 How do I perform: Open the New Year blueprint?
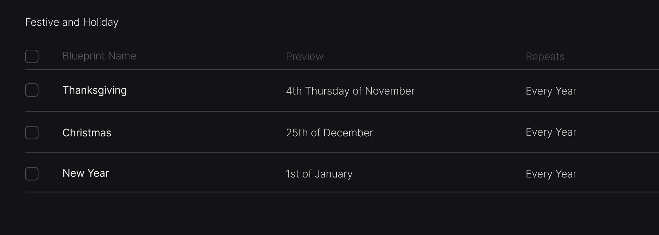click(x=85, y=173)
